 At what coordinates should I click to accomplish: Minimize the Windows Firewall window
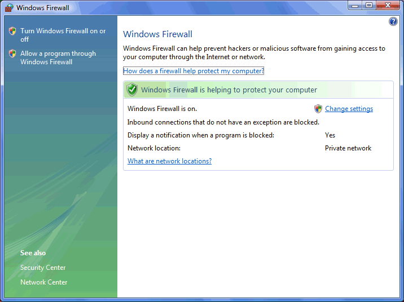point(355,6)
